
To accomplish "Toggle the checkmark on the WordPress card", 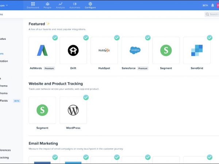I will pos(86,97).
